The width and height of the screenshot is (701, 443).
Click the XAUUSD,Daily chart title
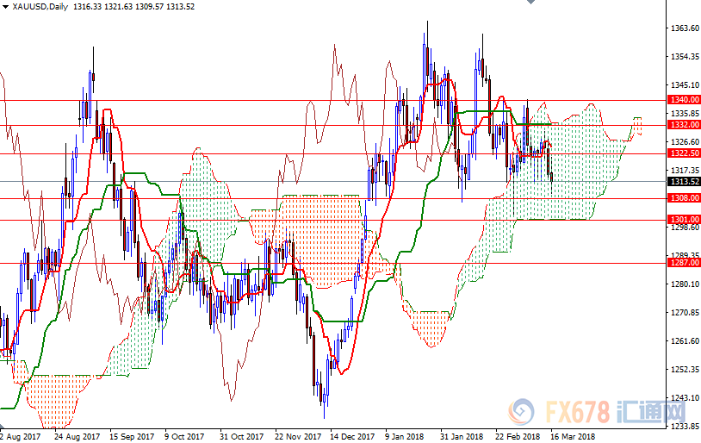click(x=40, y=7)
